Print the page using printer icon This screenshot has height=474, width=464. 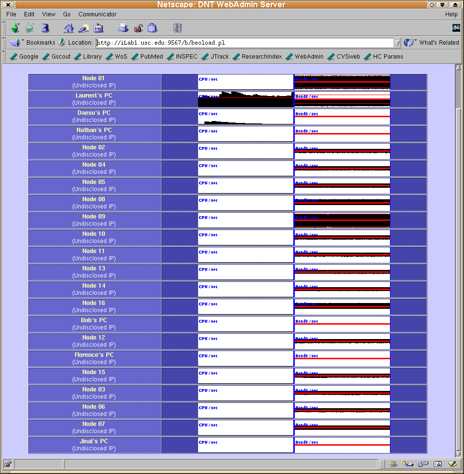tap(124, 28)
